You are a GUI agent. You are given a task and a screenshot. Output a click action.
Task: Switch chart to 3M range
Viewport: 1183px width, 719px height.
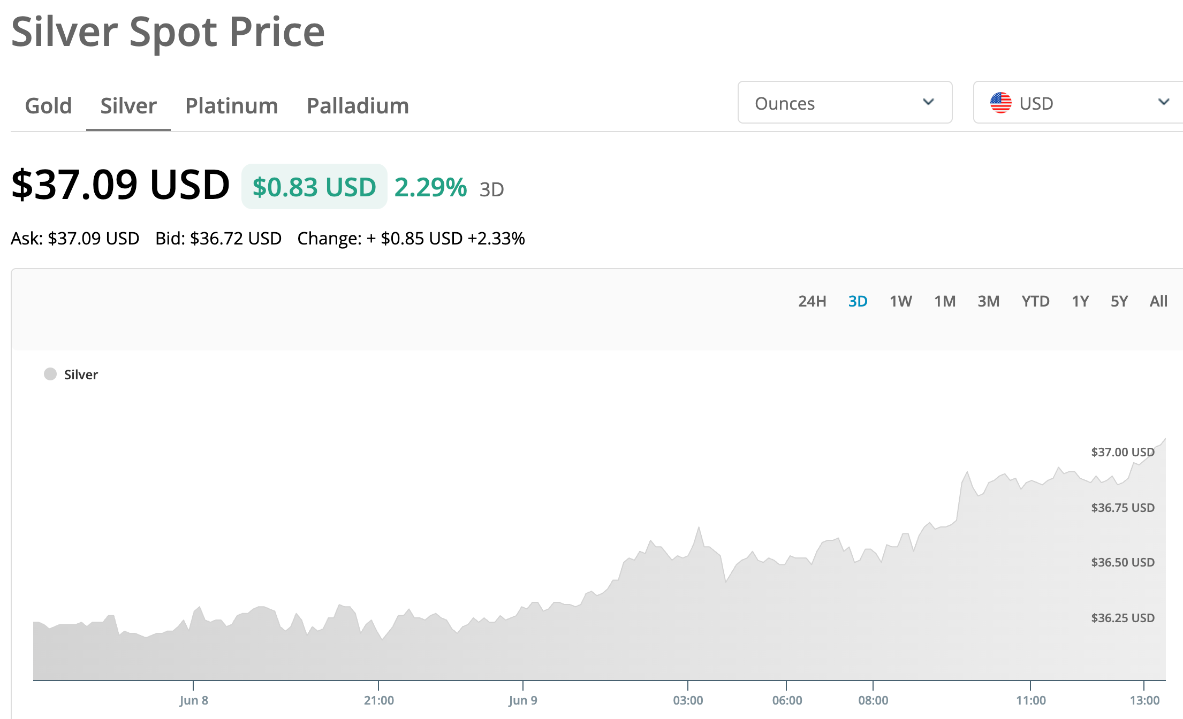[x=988, y=301]
